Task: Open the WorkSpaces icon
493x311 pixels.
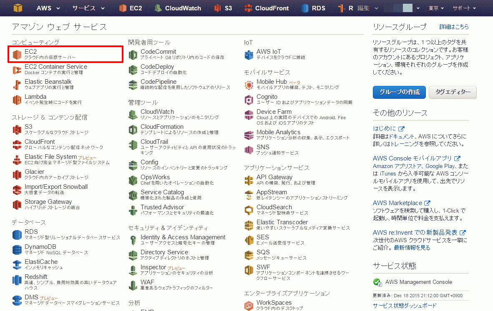Action: coord(249,306)
